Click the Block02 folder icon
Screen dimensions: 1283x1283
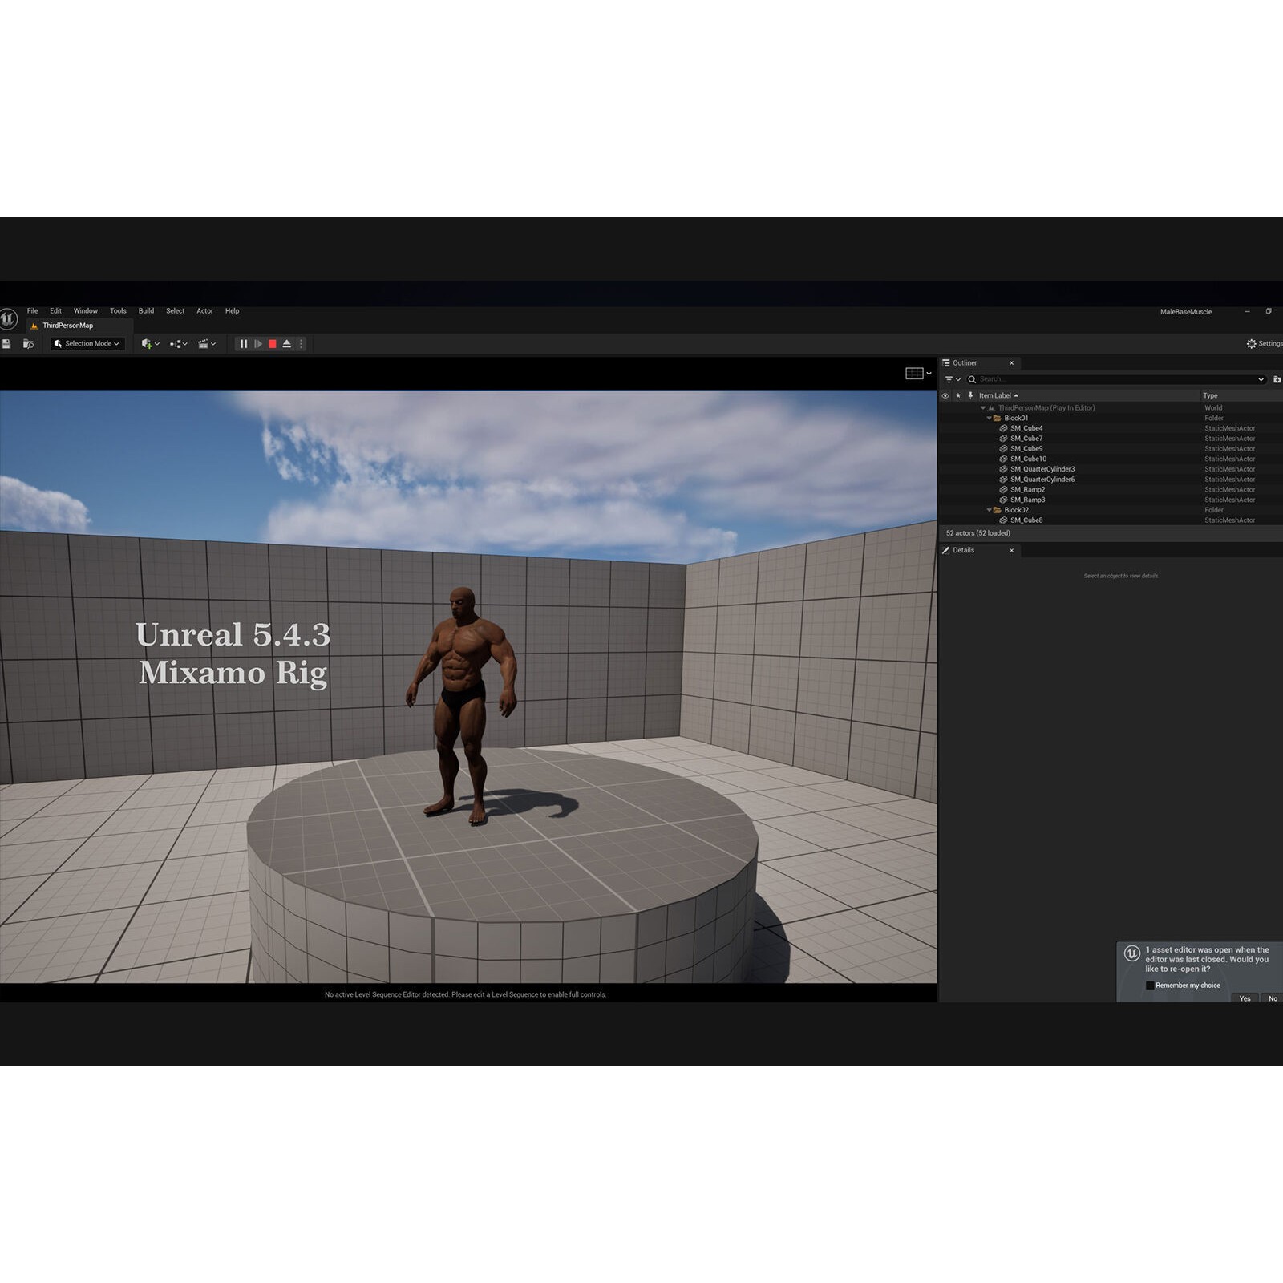(x=998, y=510)
